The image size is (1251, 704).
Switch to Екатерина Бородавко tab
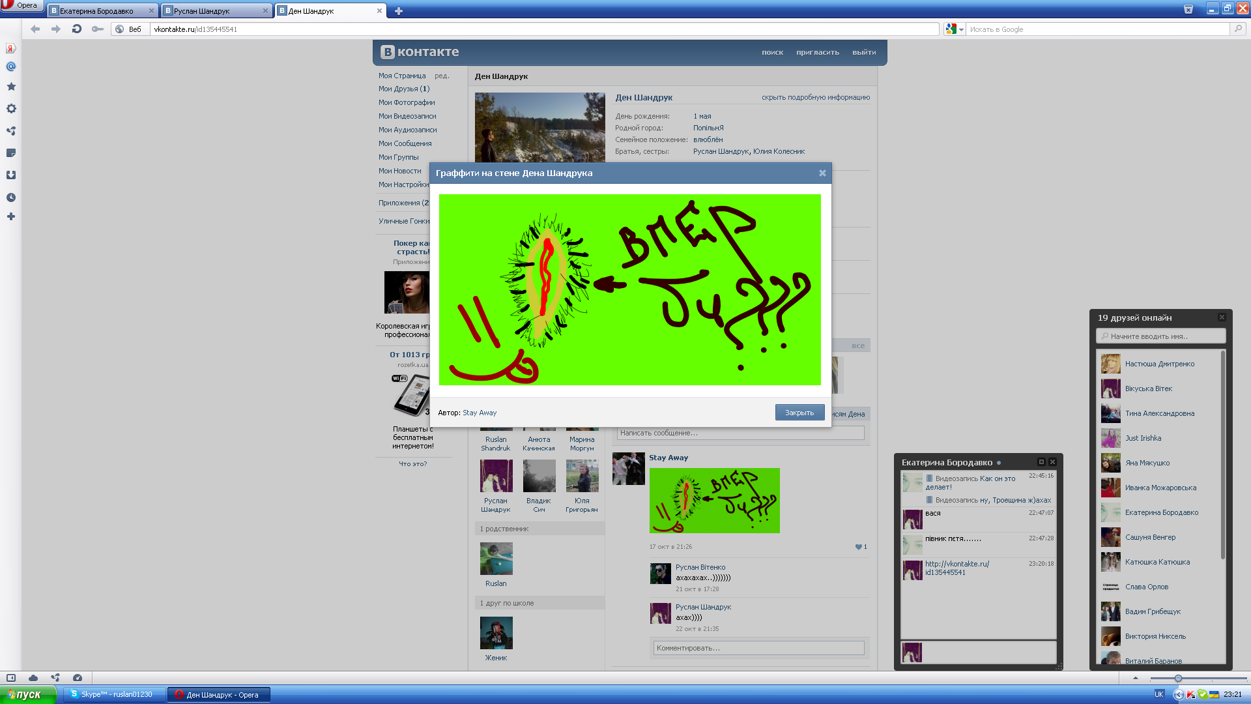coord(102,10)
